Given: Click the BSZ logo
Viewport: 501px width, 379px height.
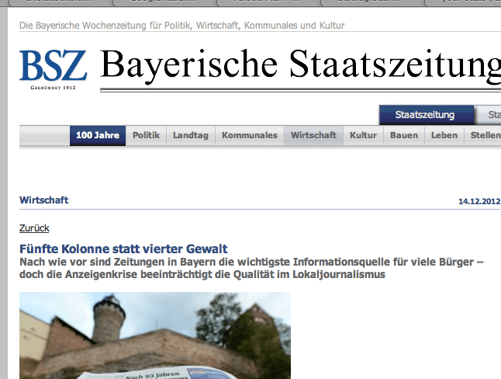Looking at the screenshot, I should tap(53, 69).
